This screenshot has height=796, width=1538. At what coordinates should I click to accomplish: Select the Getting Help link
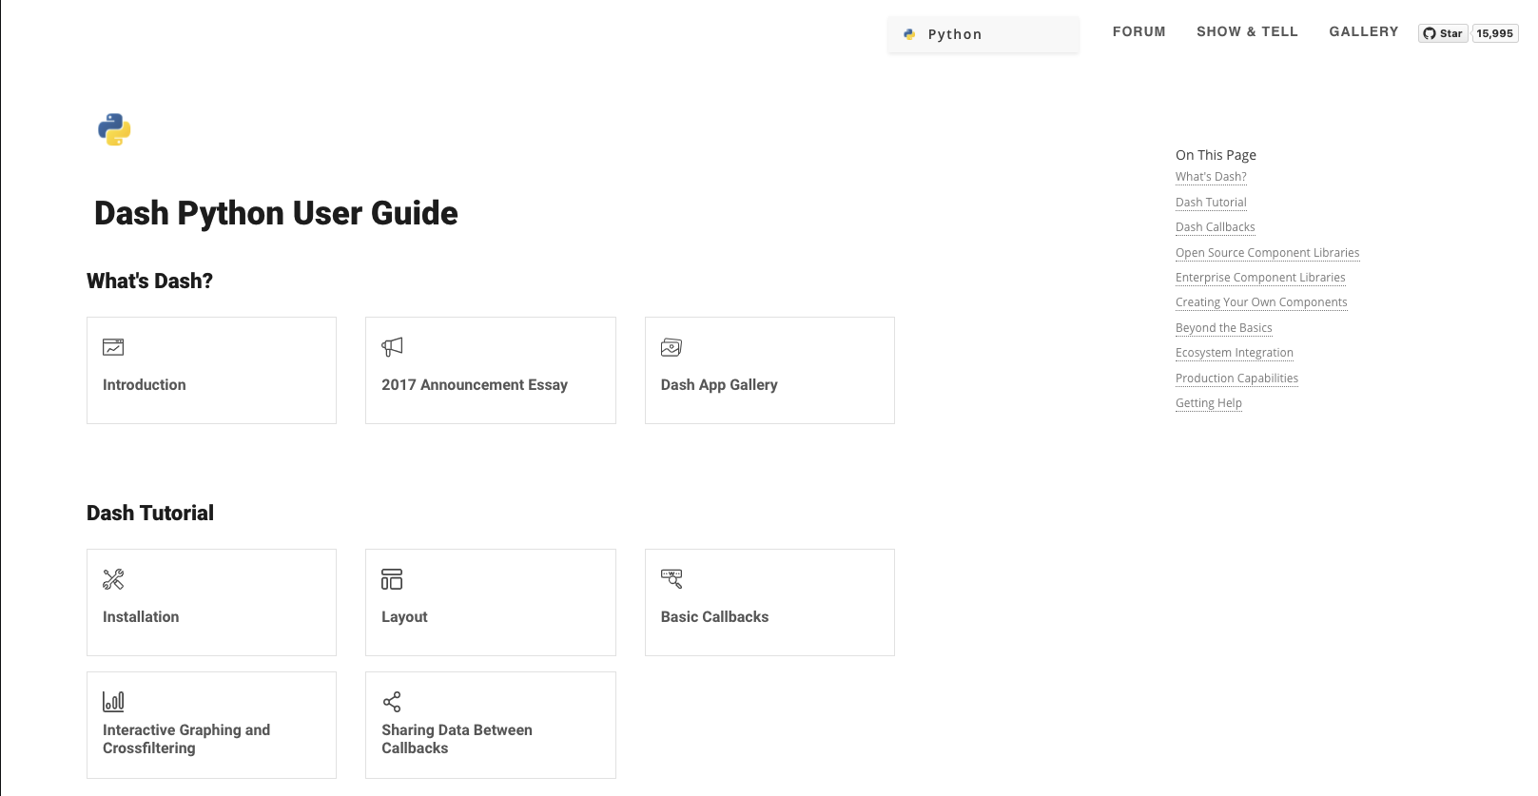tap(1208, 403)
